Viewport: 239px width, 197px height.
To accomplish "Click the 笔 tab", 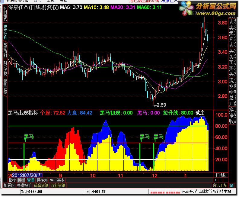I will pos(231,186).
